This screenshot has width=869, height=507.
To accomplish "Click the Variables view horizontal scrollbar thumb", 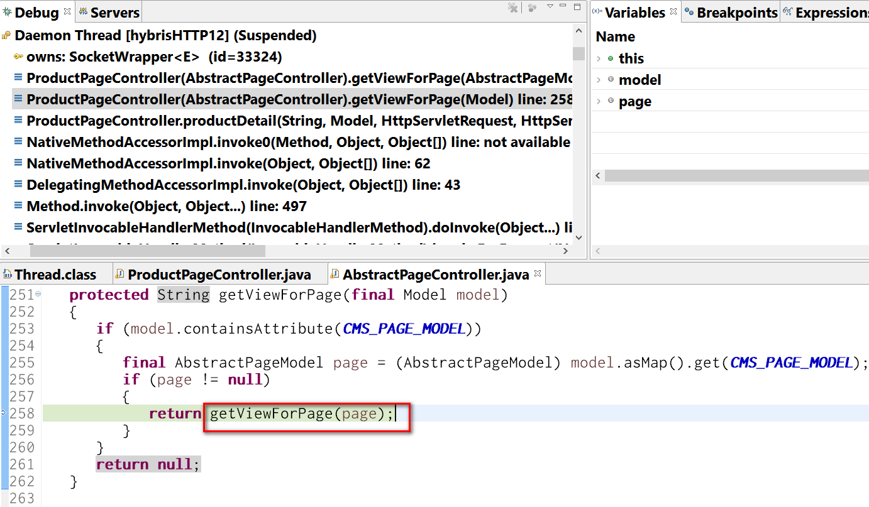I will tap(737, 176).
